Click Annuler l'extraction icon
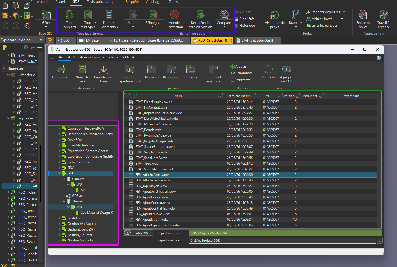Viewport: 397px width, 267px height. point(175,15)
